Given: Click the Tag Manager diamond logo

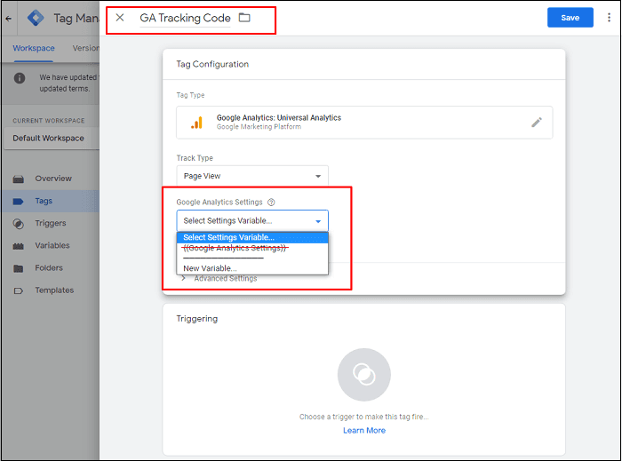Looking at the screenshot, I should click(36, 18).
